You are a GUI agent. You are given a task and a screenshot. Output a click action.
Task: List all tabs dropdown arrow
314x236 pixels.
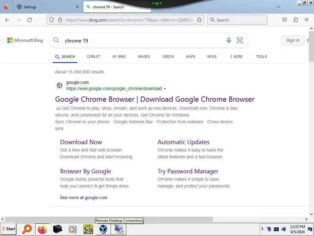(278, 7)
